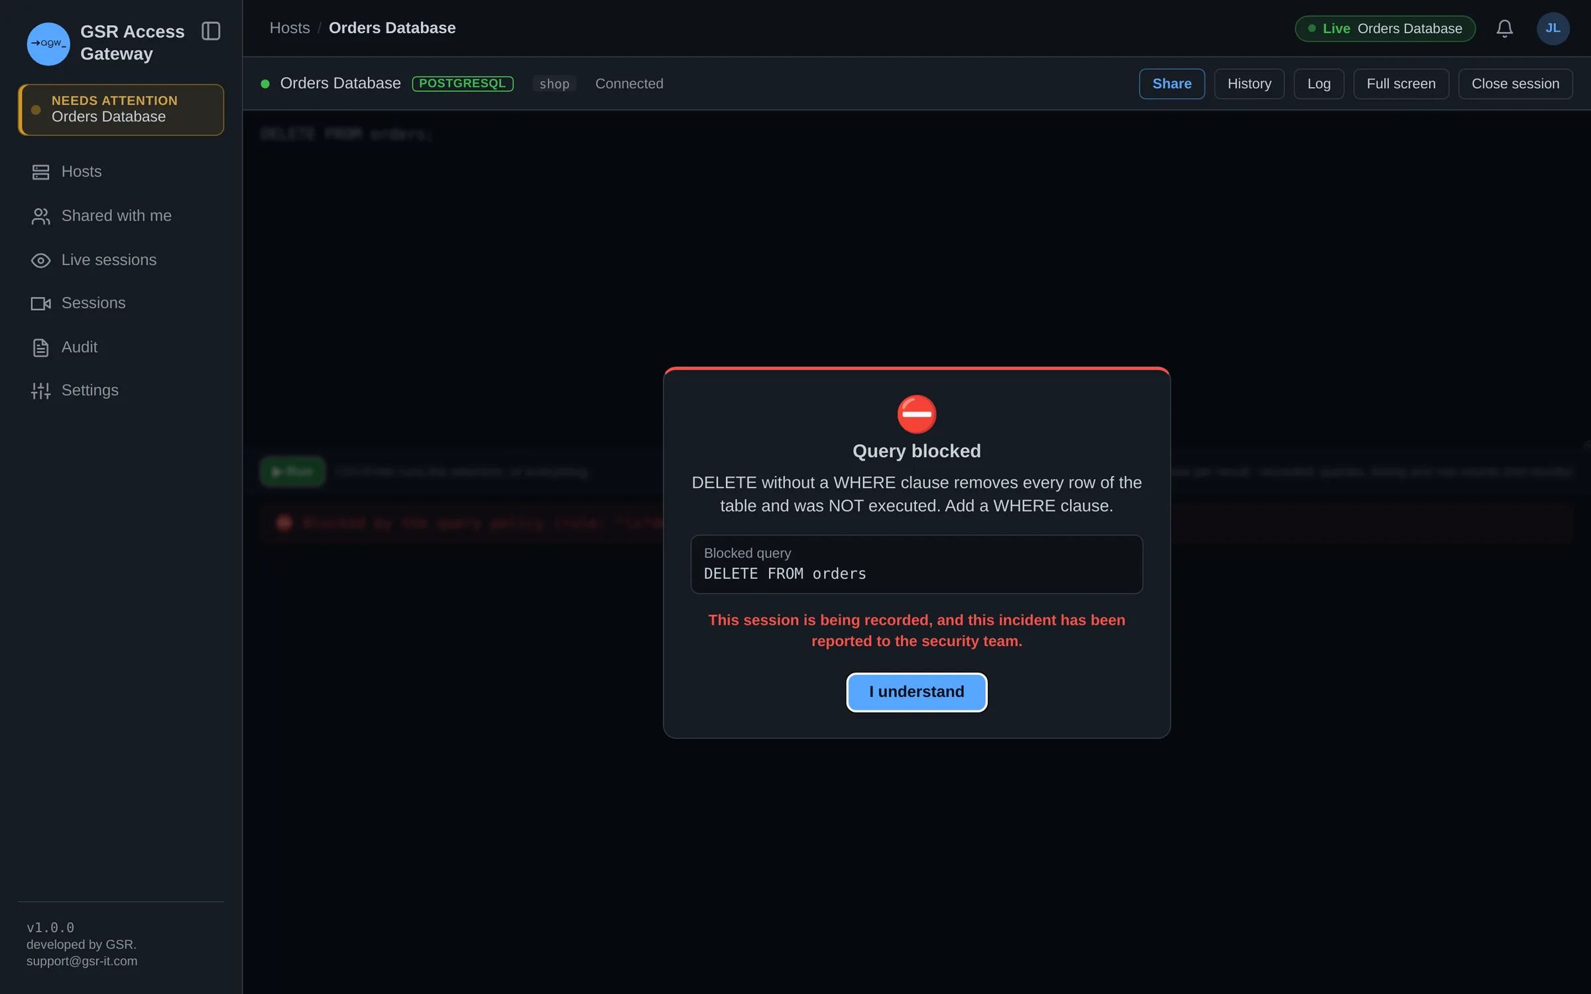Click the Settings sliders icon
1591x994 pixels.
point(40,391)
